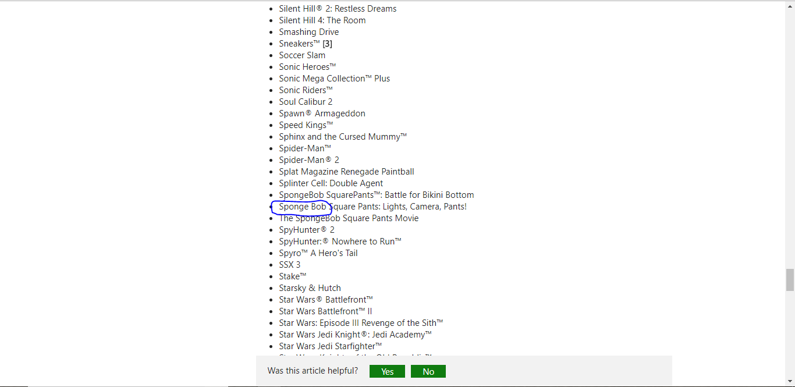Screen dimensions: 795x387
Task: Click Sphinx and the Cursed Mummy
Action: [x=343, y=137]
